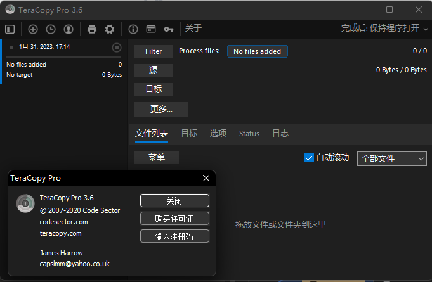Open the teracopy.com link
Viewport: 432px width, 282px height.
click(61, 234)
